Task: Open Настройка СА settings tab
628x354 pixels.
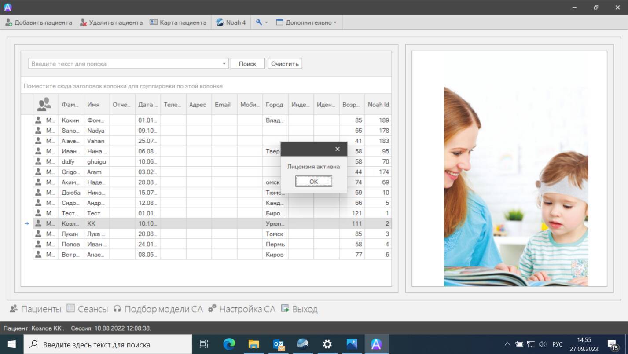Action: coord(242,309)
